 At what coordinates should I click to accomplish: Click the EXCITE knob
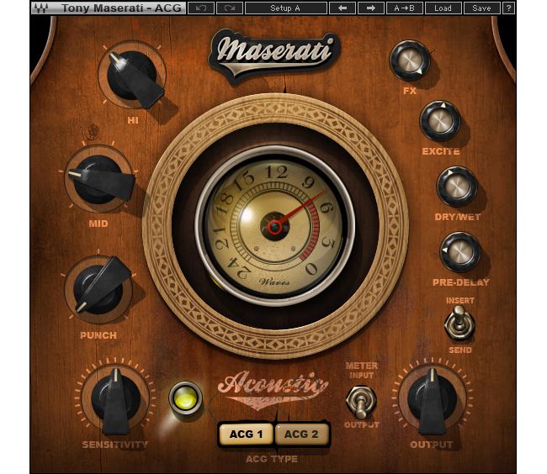coord(439,121)
